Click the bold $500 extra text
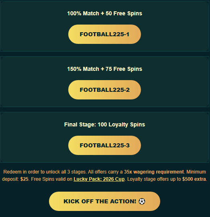210x217 pixels. click(x=194, y=179)
